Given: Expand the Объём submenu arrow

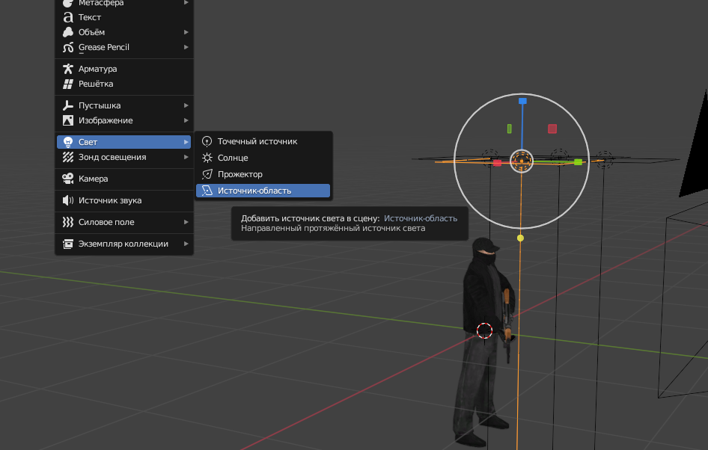Looking at the screenshot, I should click(186, 32).
